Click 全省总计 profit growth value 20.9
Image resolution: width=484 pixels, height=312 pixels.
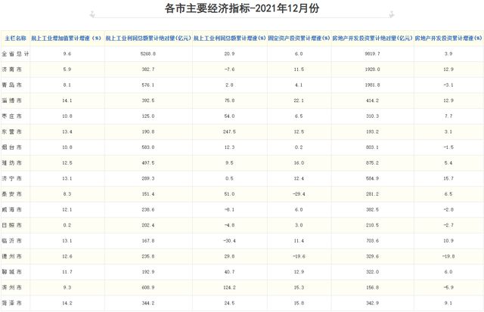[229, 54]
